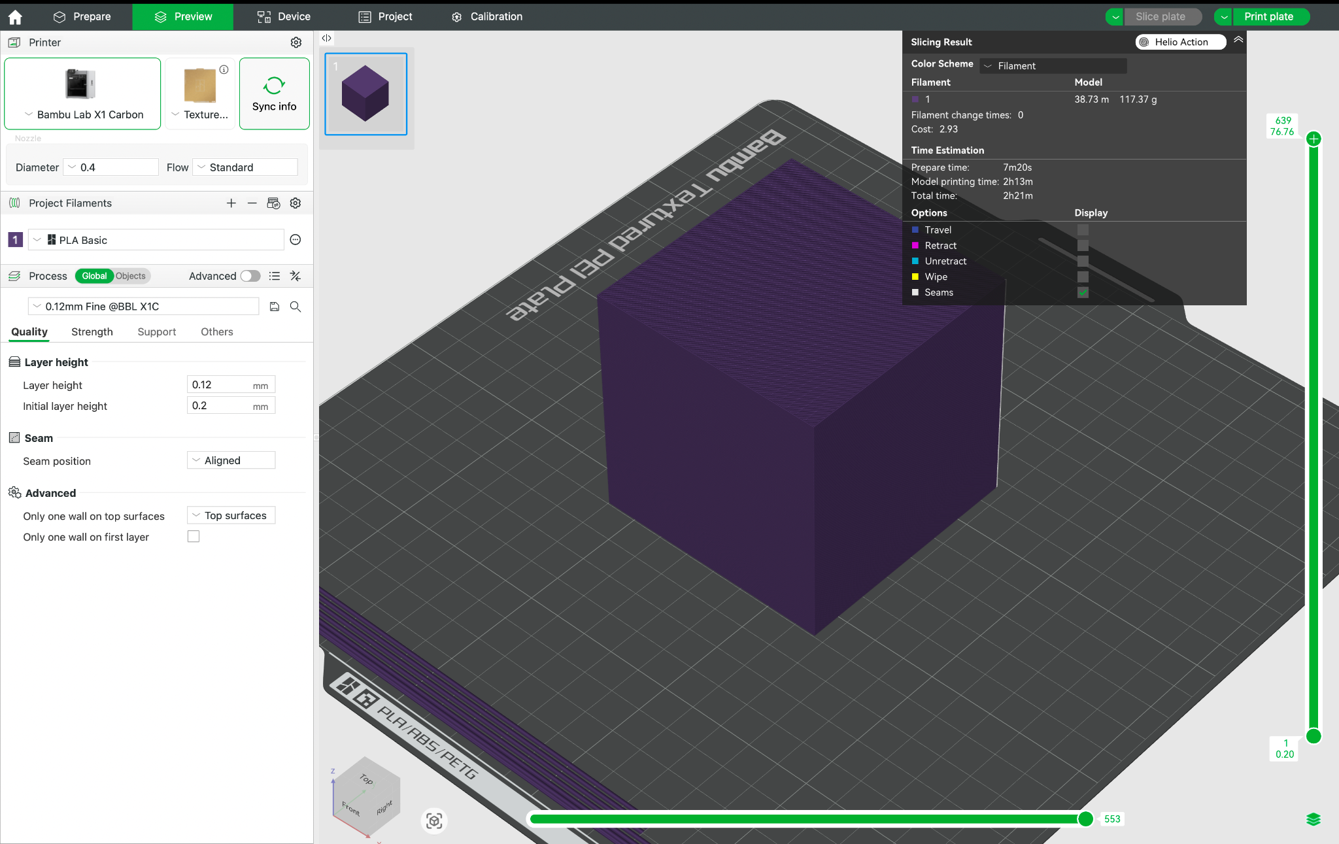Remove a filament with minus icon
Viewport: 1339px width, 844px height.
point(252,203)
